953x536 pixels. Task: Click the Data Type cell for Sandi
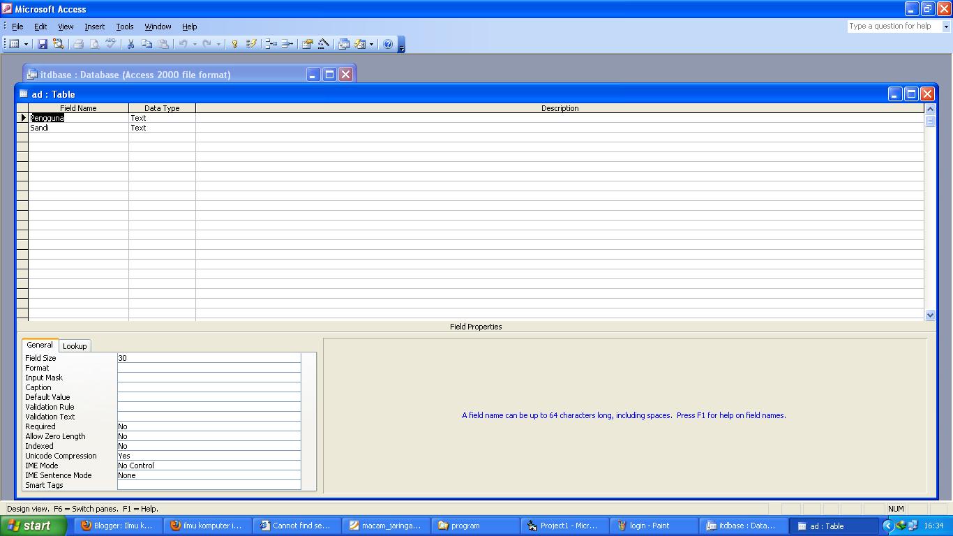click(x=162, y=128)
